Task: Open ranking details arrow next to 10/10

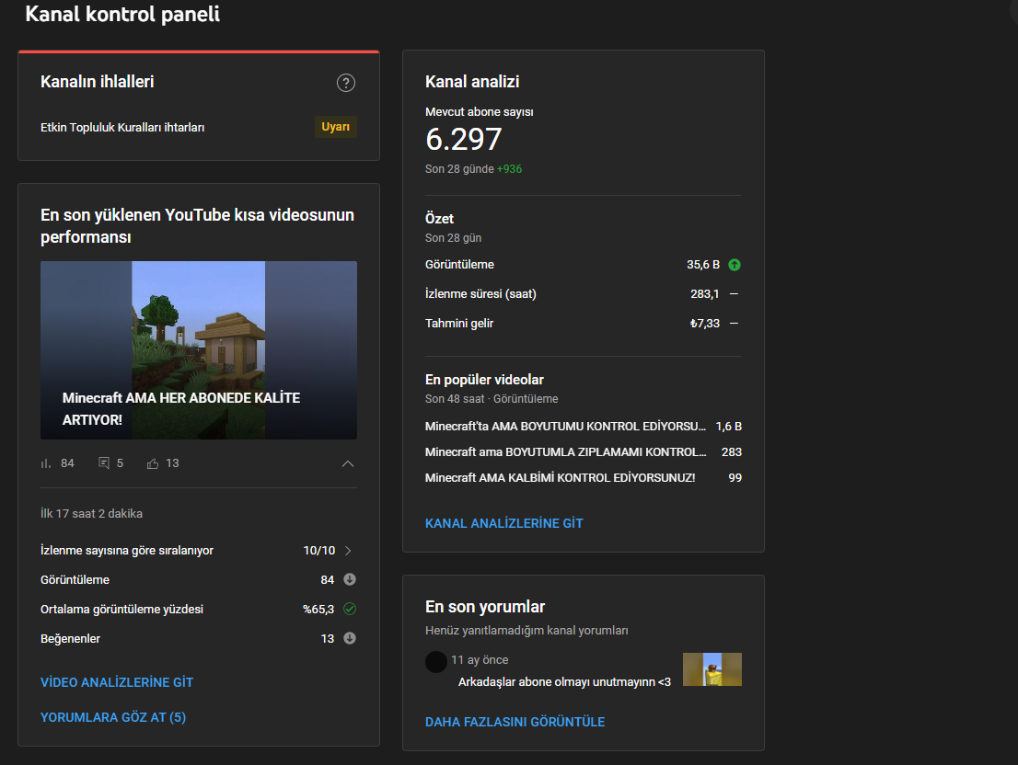Action: point(349,551)
